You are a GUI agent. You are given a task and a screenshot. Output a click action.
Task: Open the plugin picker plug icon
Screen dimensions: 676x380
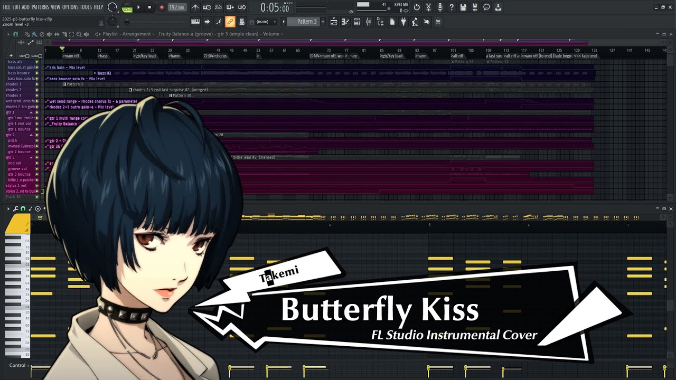[403, 22]
